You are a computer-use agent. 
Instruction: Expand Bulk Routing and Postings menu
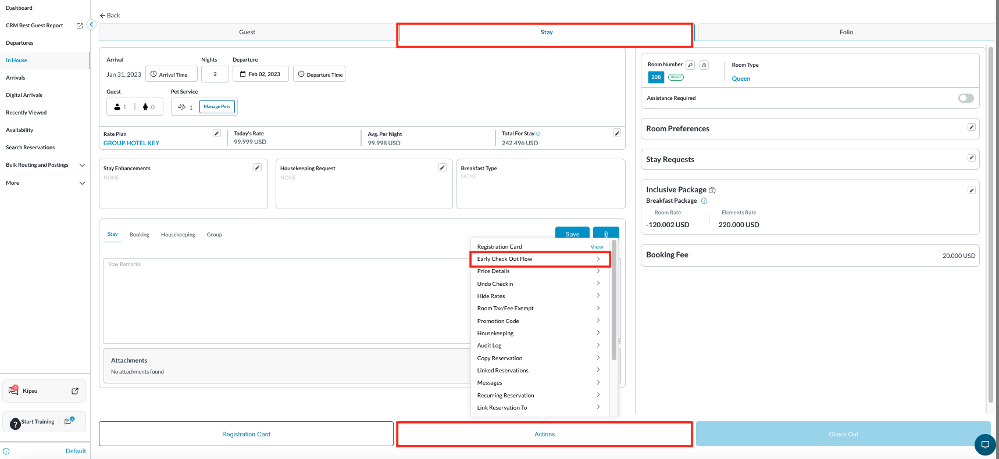(x=82, y=165)
